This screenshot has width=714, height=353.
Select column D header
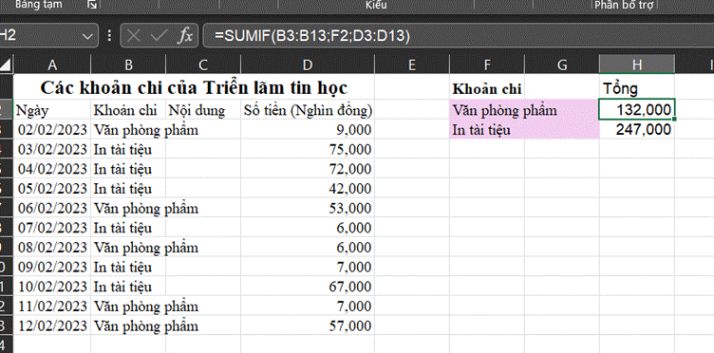pyautogui.click(x=308, y=65)
